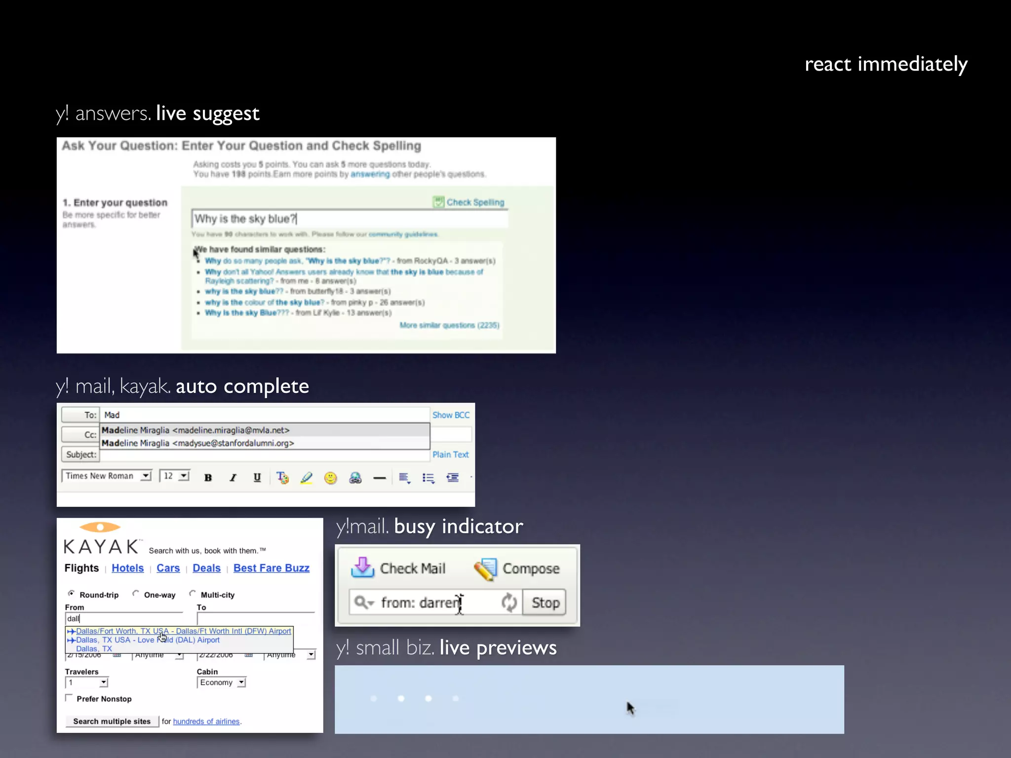Click the Stop button
This screenshot has height=758, width=1011.
pyautogui.click(x=545, y=603)
